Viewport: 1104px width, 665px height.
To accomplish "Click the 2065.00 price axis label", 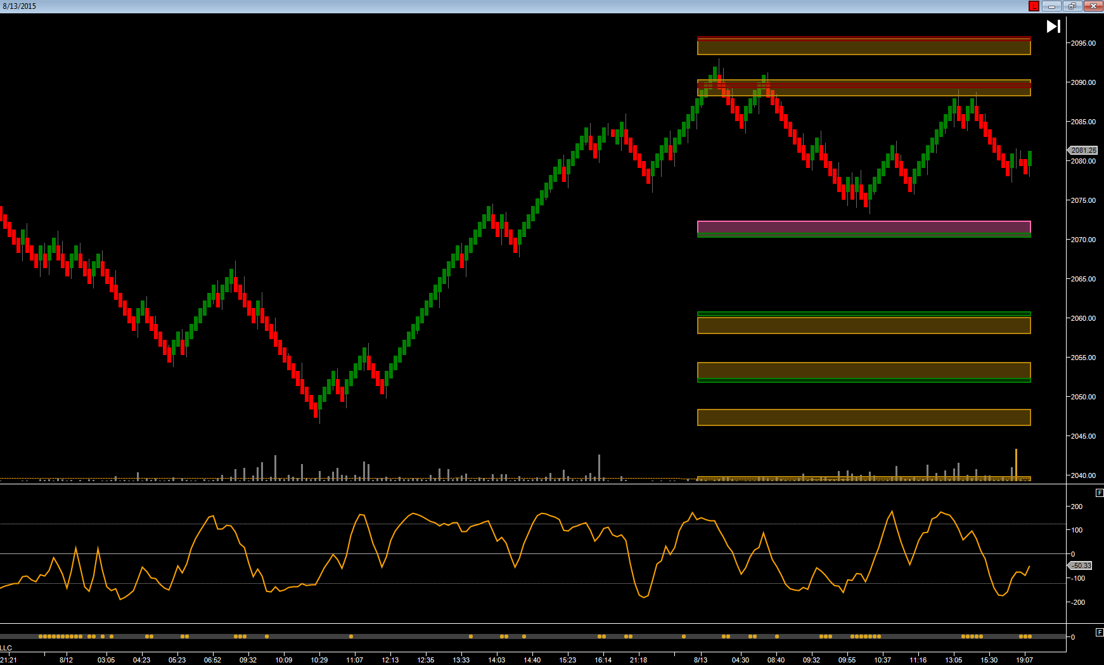I will (x=1083, y=279).
